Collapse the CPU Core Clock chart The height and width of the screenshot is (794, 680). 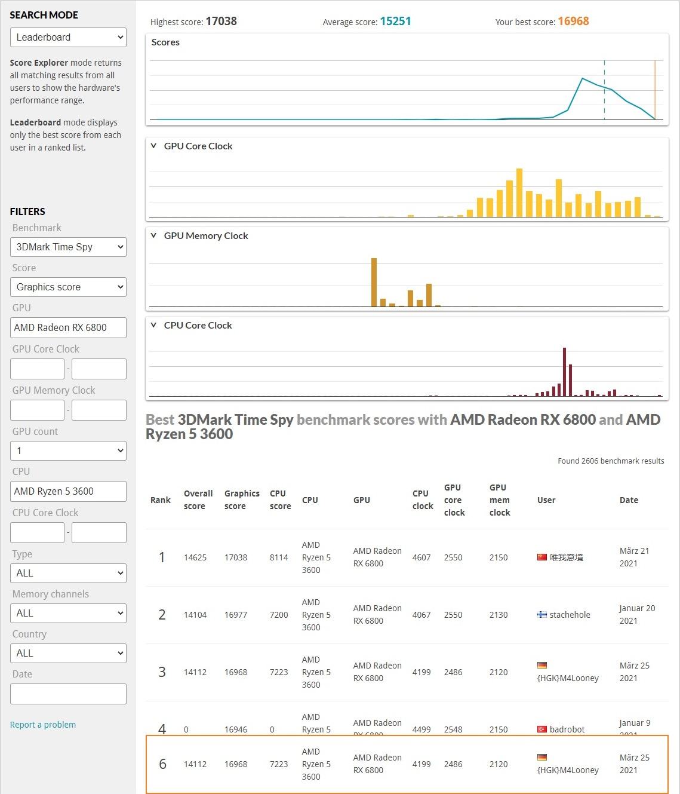pyautogui.click(x=153, y=325)
